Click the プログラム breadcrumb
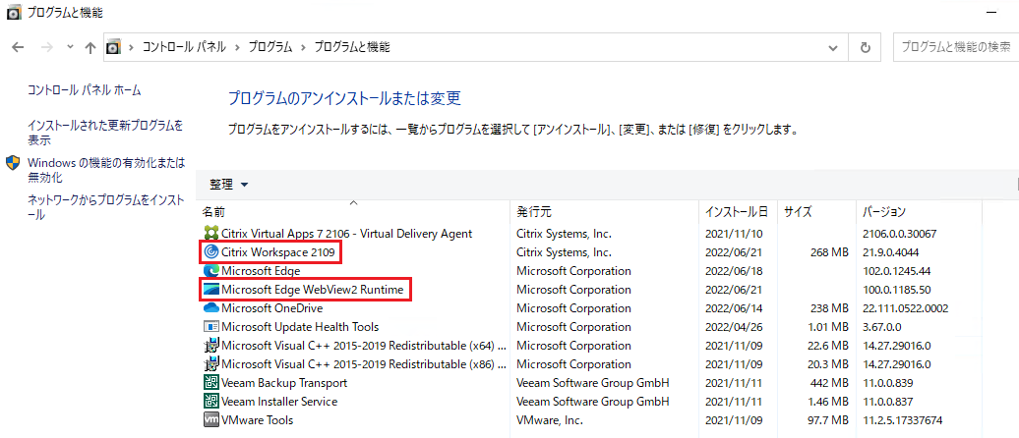The image size is (1019, 438). [270, 47]
